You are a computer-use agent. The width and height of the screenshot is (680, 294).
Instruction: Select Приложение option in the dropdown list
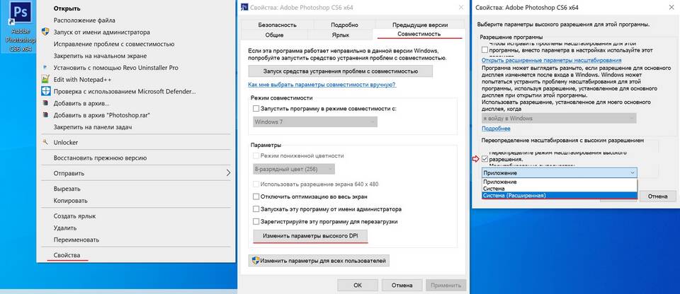560,182
